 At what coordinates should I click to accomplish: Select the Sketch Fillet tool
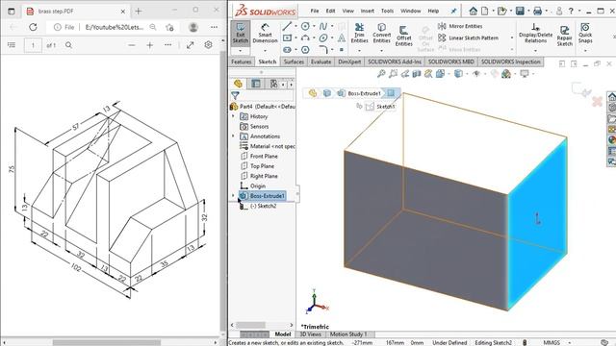(323, 50)
